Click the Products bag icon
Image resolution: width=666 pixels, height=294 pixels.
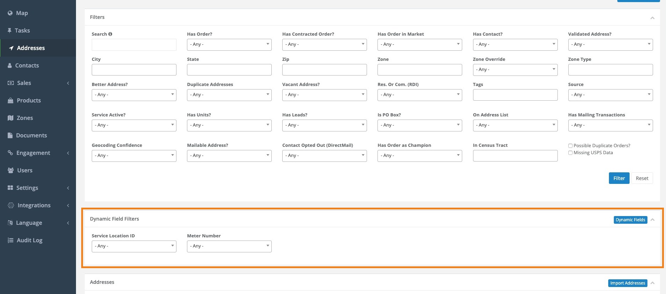[11, 100]
